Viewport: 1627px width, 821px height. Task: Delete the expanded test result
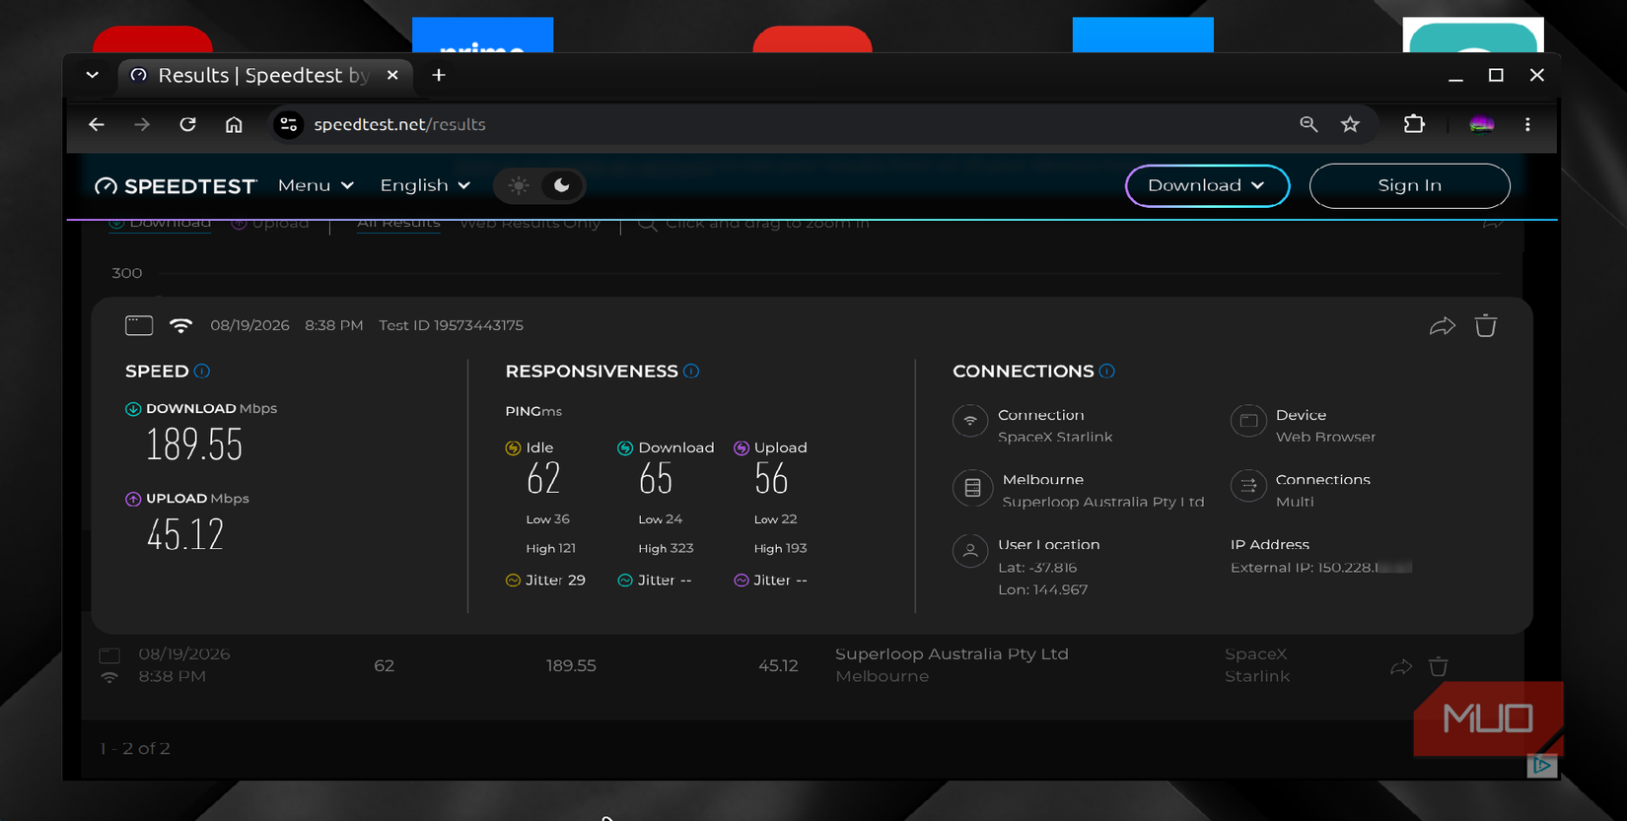pos(1486,325)
